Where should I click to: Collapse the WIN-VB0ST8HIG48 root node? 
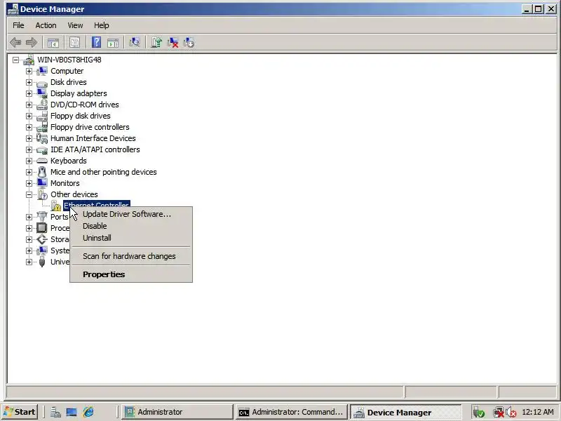(15, 60)
